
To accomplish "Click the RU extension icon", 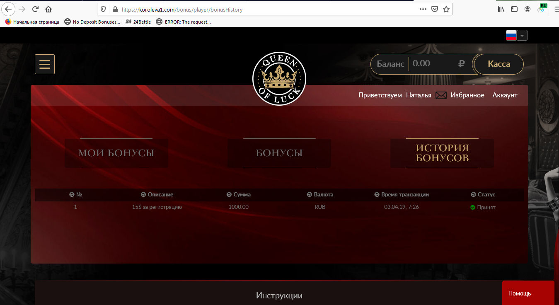I will (542, 8).
